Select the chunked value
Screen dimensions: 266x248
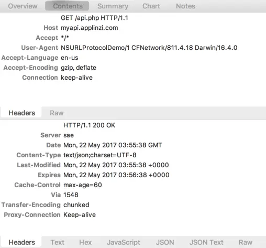[x=76, y=205]
